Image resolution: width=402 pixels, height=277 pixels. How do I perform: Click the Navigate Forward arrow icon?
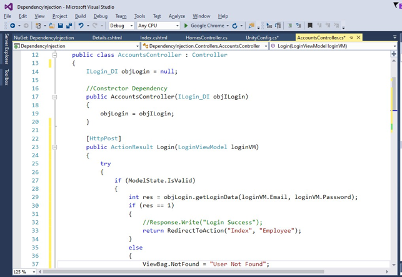[x=26, y=26]
